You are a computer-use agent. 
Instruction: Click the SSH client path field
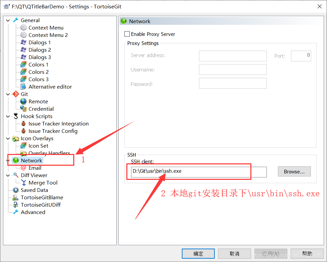pyautogui.click(x=199, y=172)
